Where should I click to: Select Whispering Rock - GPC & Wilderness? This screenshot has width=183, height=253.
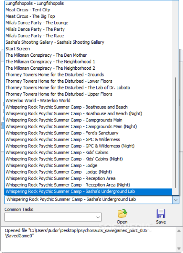[x=88, y=139]
